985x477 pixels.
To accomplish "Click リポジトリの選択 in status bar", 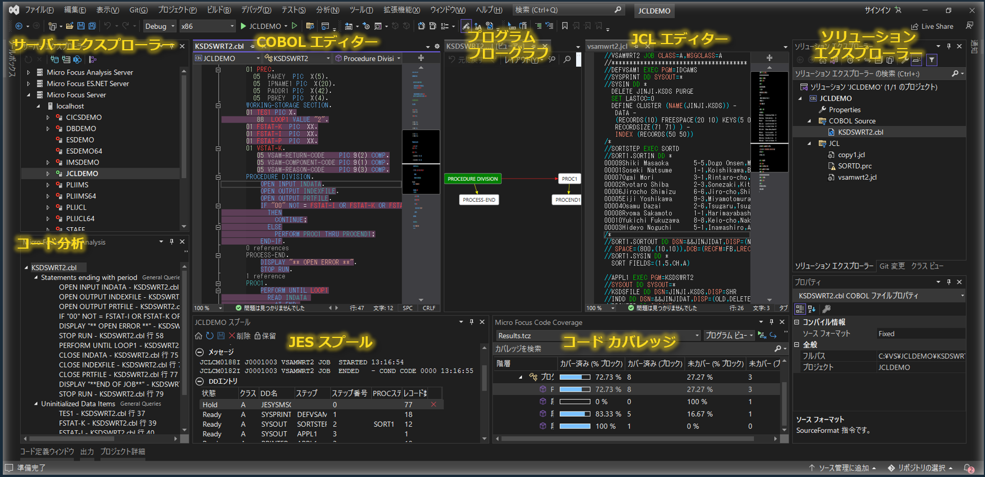I will [920, 468].
